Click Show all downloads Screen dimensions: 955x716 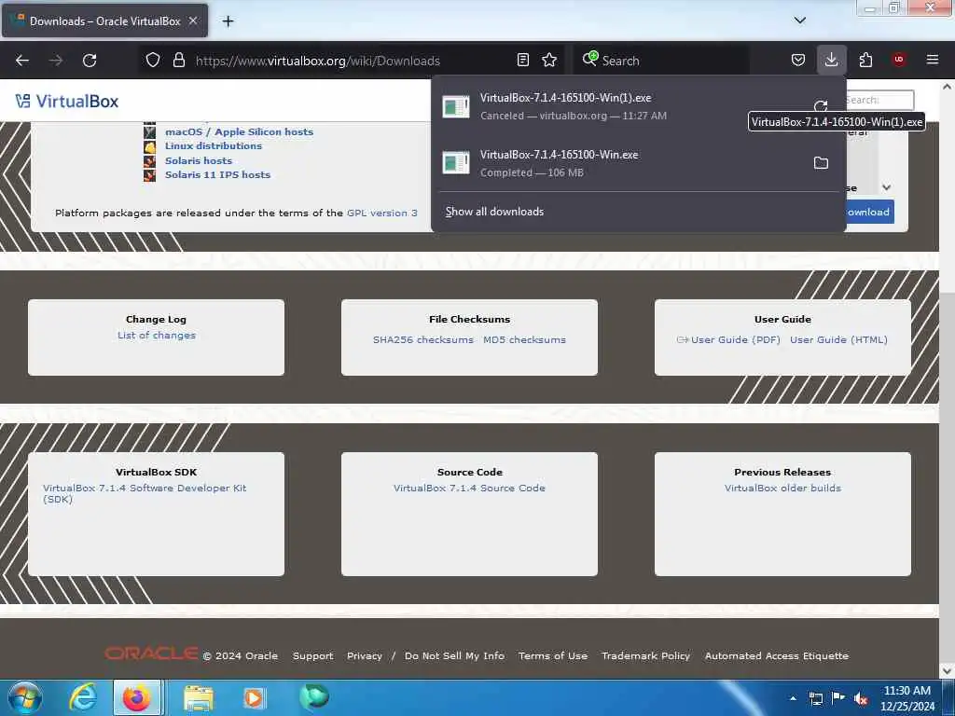(x=494, y=212)
